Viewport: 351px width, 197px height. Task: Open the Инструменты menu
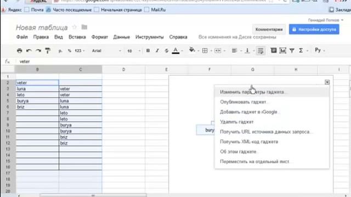pos(150,37)
